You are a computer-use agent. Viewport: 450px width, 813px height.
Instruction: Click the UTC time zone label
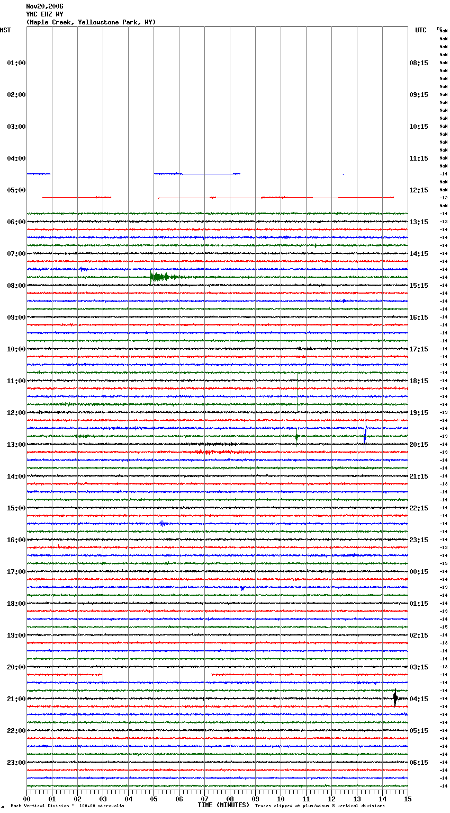click(x=420, y=30)
